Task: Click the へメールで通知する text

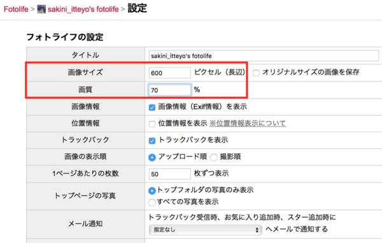Action: coord(297,230)
